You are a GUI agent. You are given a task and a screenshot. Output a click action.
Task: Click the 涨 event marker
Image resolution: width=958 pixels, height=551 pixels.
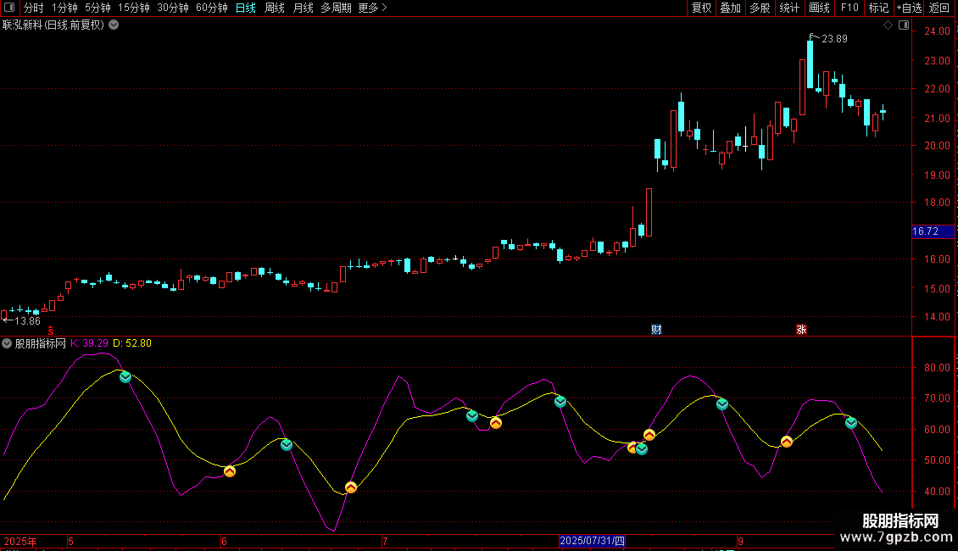pyautogui.click(x=802, y=330)
